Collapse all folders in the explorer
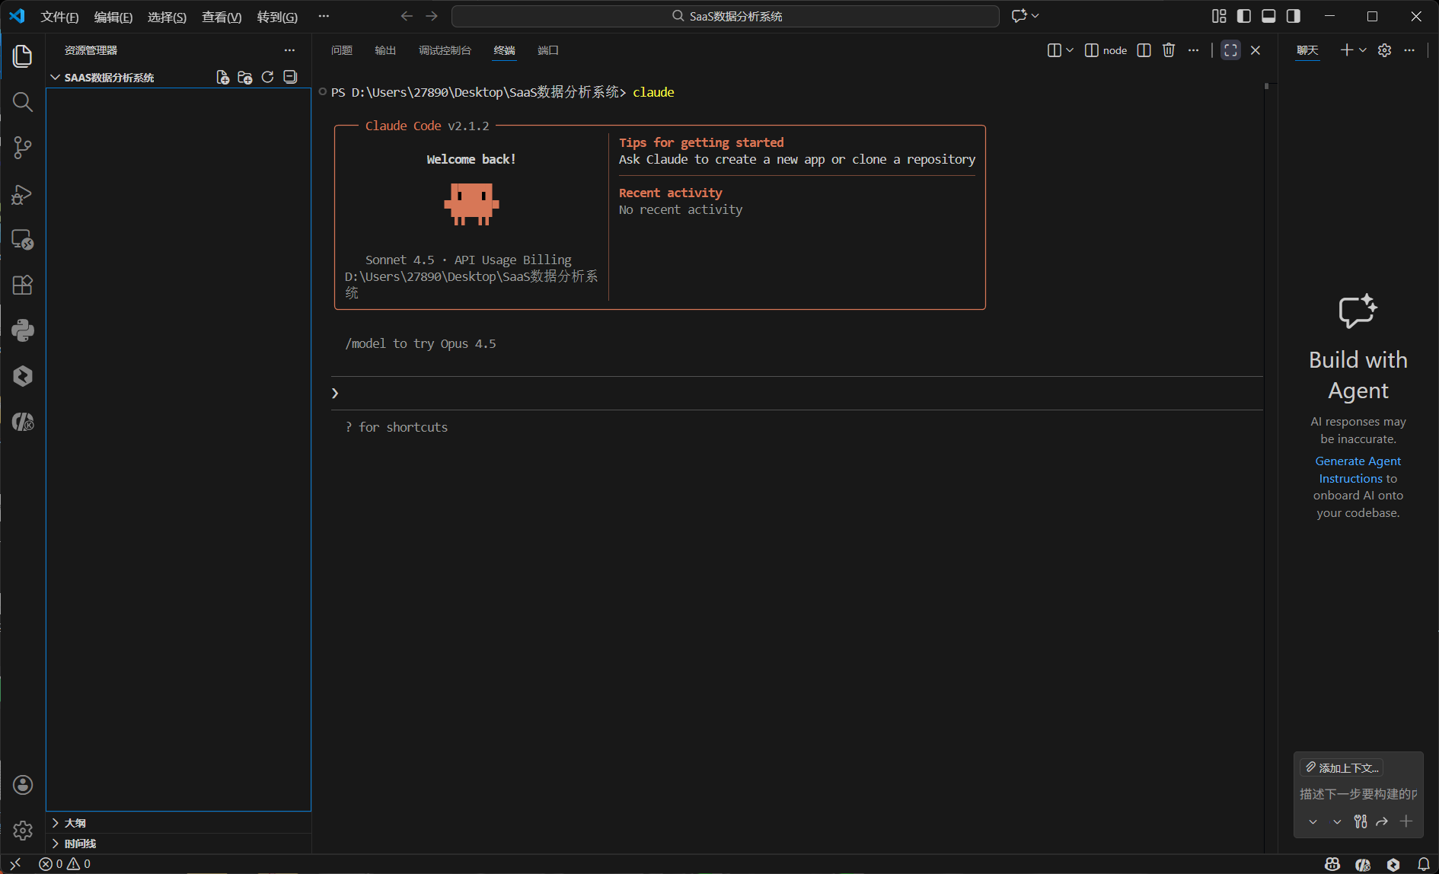Image resolution: width=1439 pixels, height=874 pixels. coord(290,77)
